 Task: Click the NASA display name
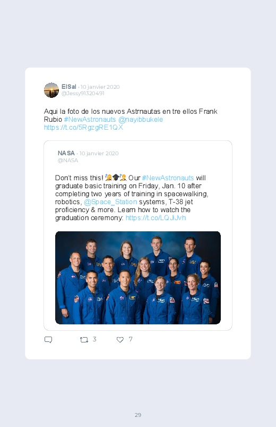point(66,153)
